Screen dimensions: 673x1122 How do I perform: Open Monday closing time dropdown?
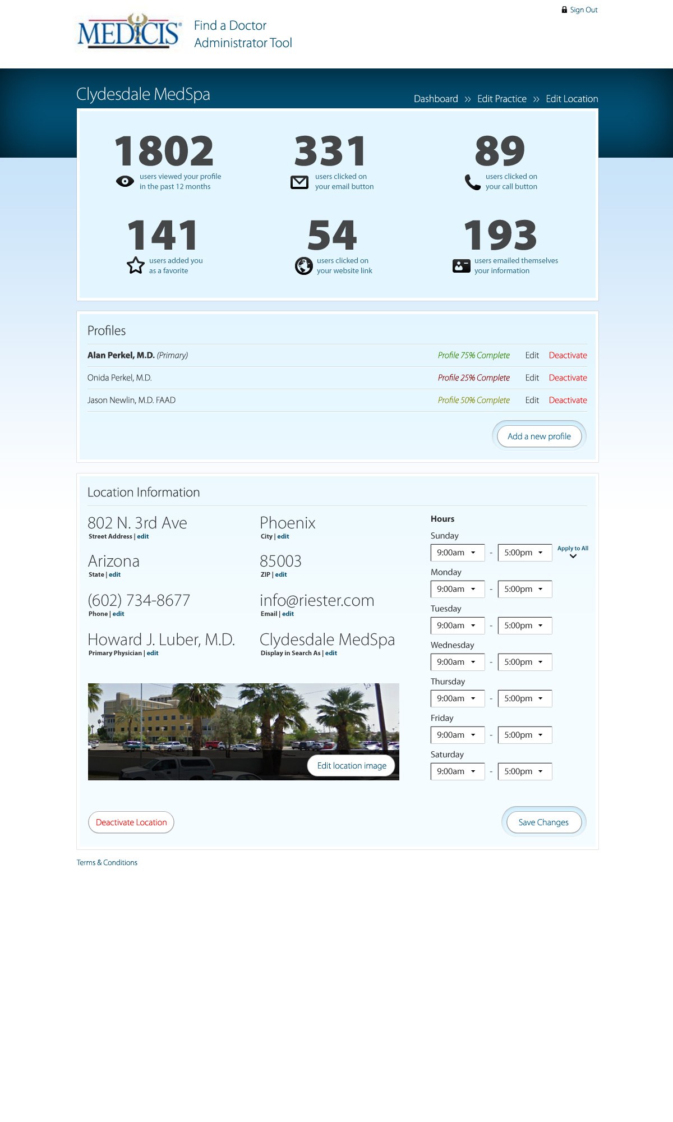coord(524,589)
